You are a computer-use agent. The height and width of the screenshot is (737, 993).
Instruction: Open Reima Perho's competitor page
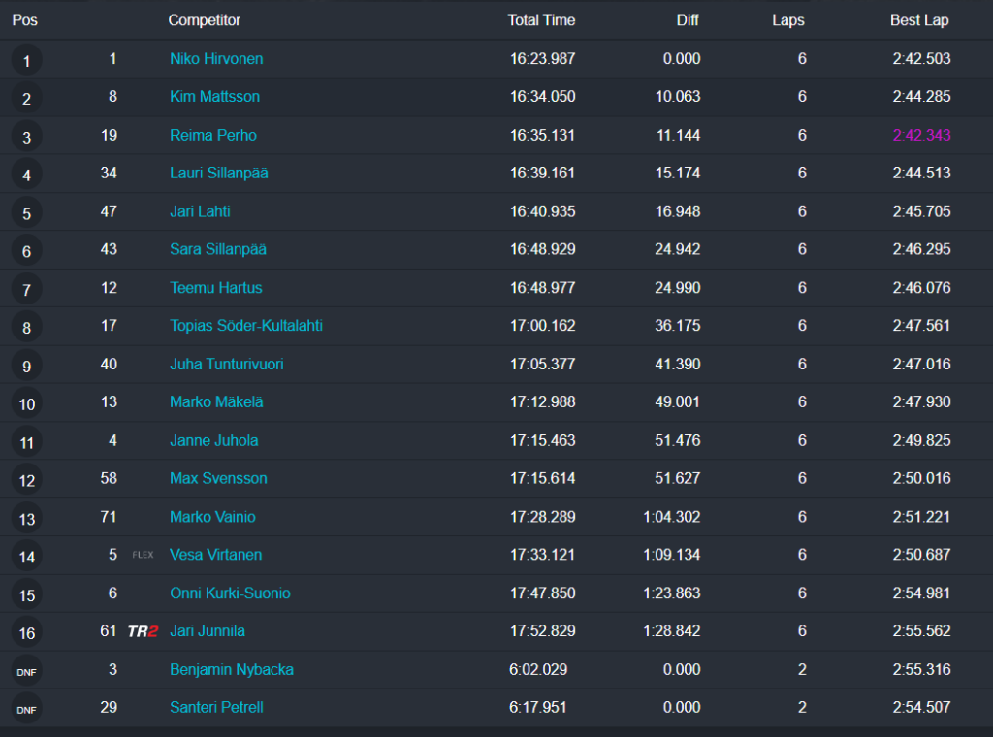(x=213, y=136)
